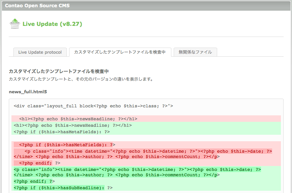292x193 pixels.
Task: Click the green p class="info" line
Action: (146, 172)
